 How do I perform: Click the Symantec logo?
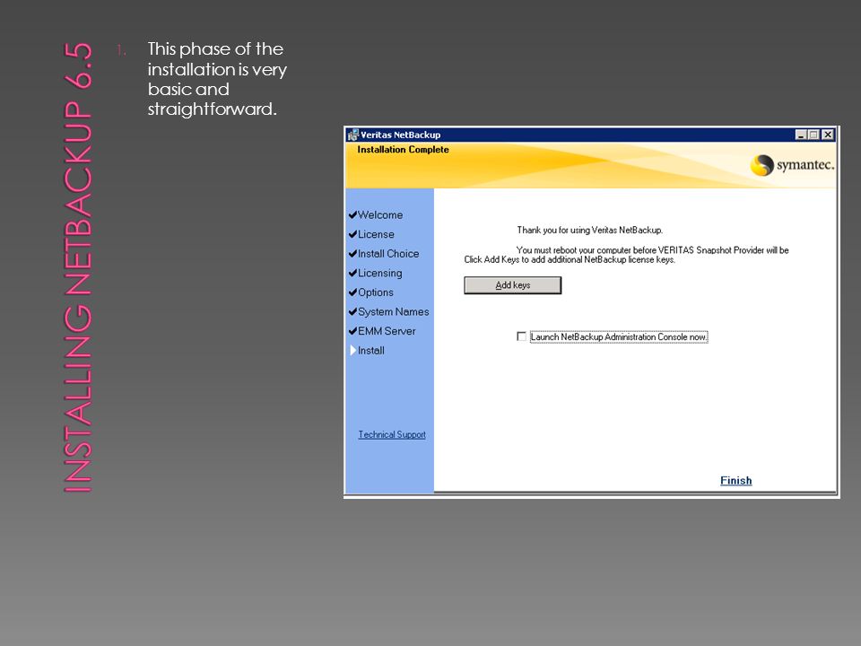pos(792,165)
